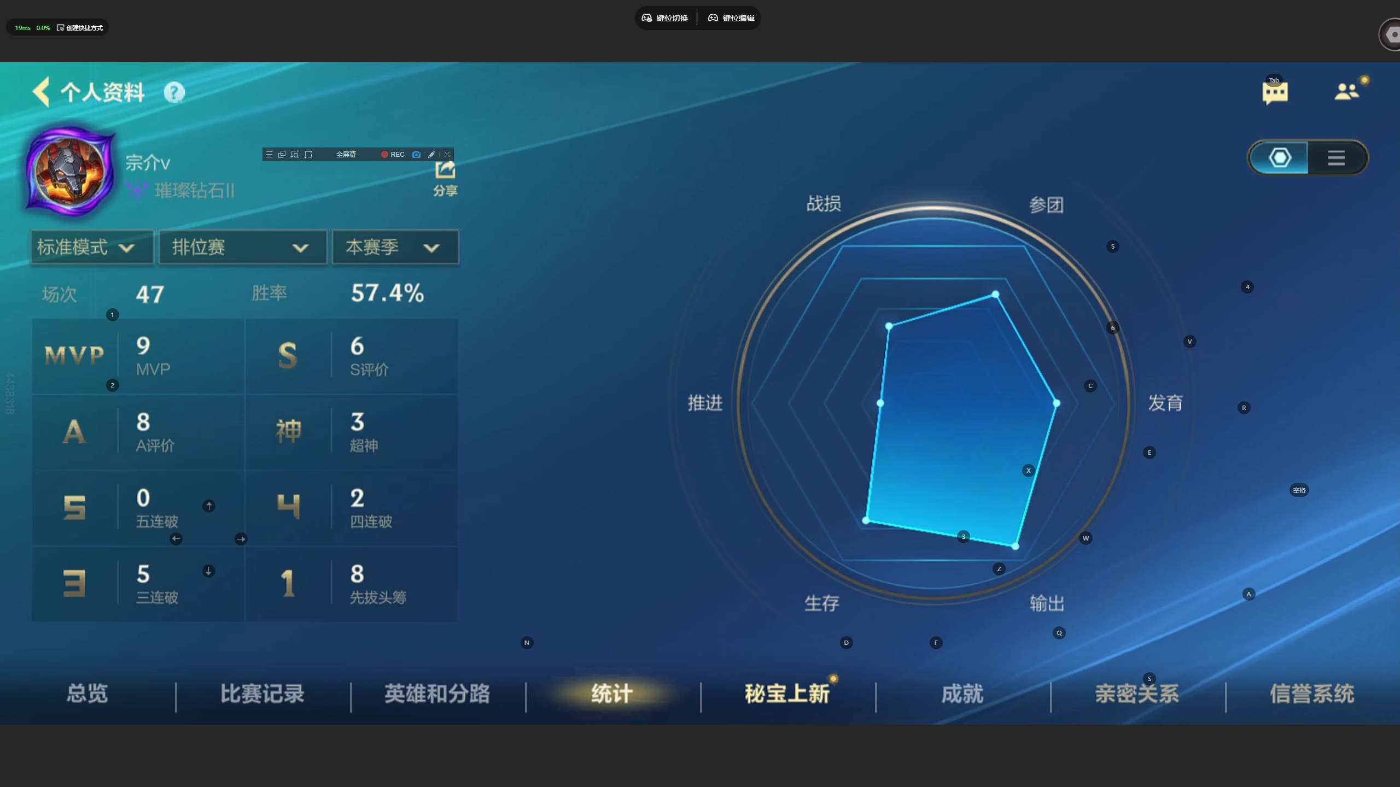Open the recorder bar hamburger menu

[x=269, y=155]
